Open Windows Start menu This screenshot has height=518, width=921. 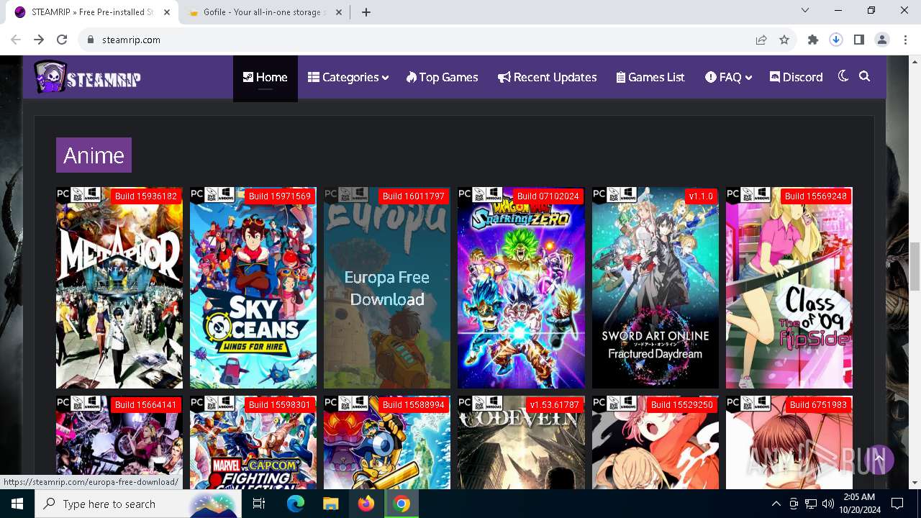point(17,504)
